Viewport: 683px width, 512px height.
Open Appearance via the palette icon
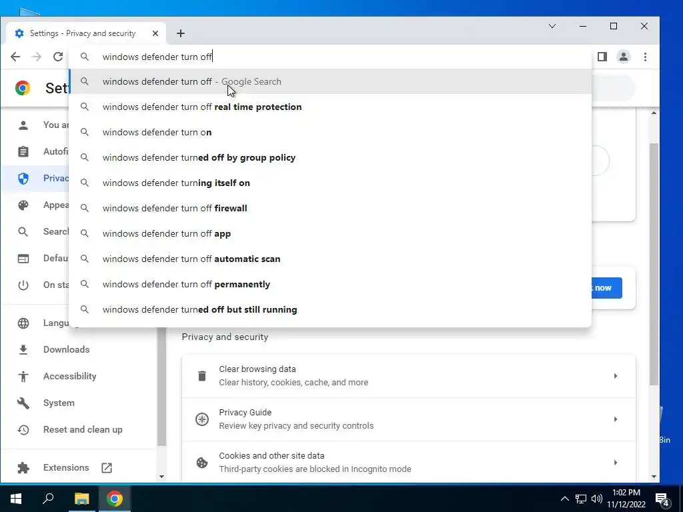[x=23, y=205]
